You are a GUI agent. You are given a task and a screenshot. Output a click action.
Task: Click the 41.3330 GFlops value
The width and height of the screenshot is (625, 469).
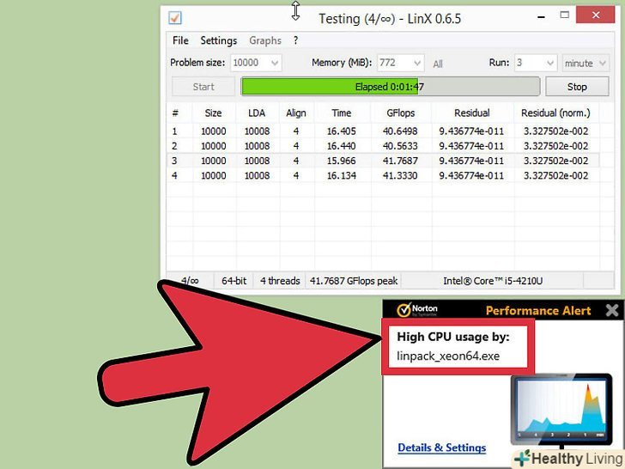tap(400, 175)
